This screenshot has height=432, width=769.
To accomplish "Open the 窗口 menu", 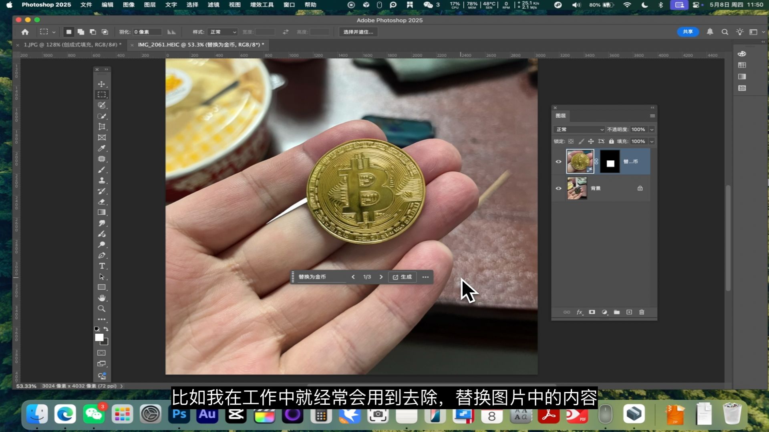I will coord(289,5).
